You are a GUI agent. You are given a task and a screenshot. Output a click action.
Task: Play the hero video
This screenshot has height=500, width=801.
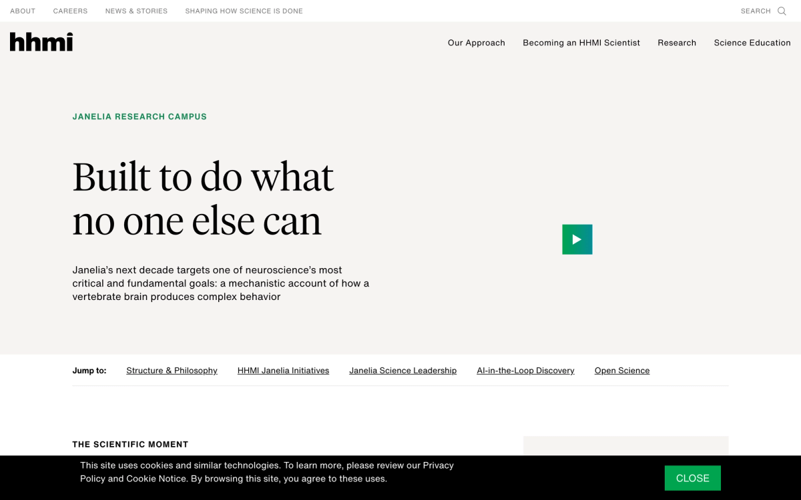click(577, 239)
